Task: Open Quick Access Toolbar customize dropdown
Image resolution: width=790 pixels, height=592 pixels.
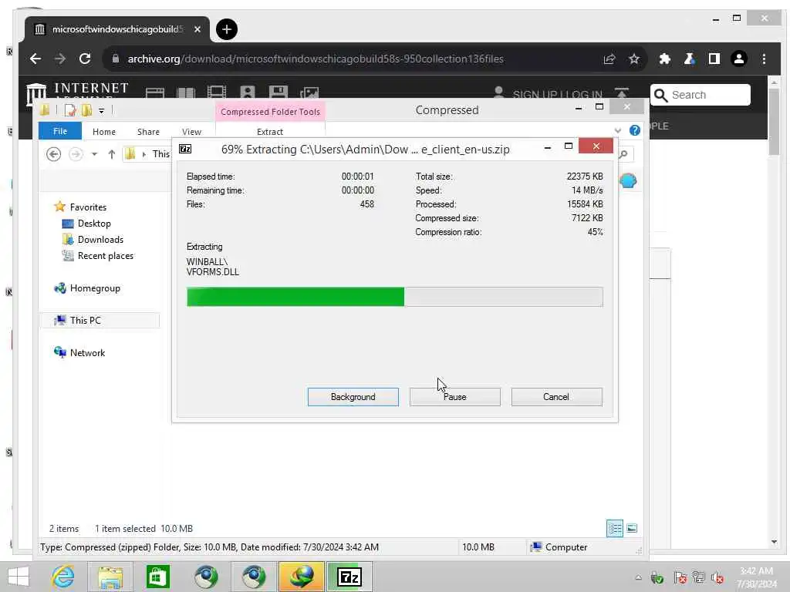Action: coord(101,110)
